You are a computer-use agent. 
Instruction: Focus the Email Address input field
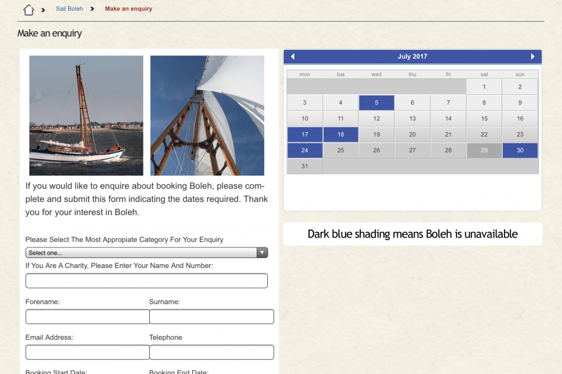tap(87, 352)
